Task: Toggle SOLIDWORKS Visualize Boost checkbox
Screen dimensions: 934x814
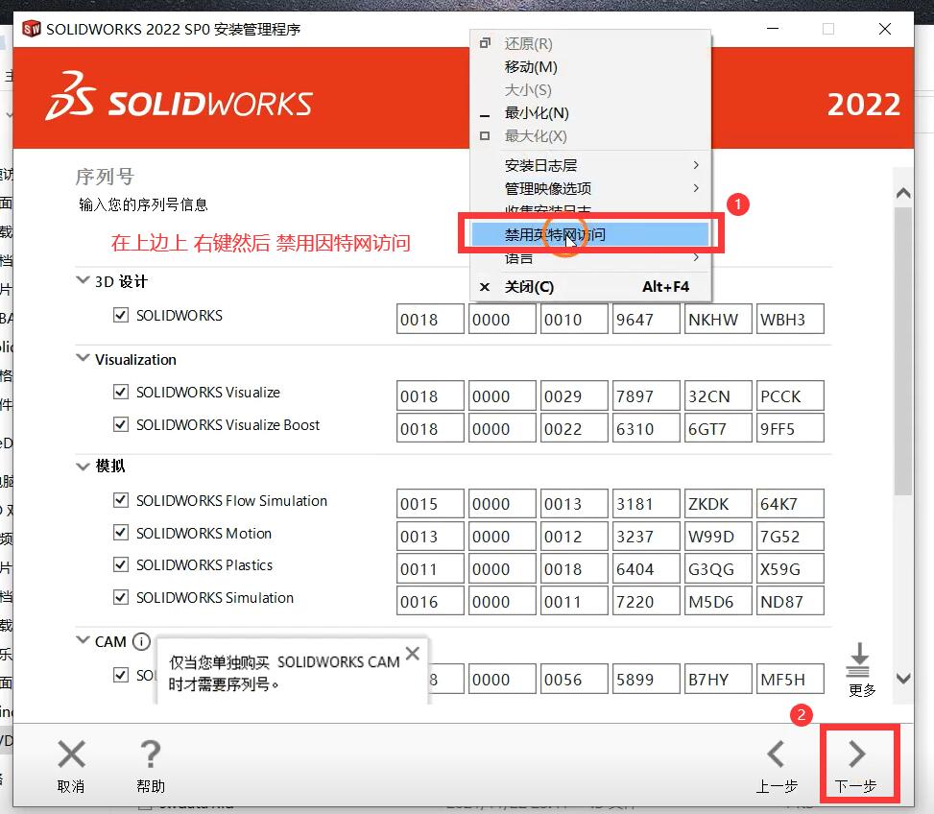Action: (x=121, y=424)
